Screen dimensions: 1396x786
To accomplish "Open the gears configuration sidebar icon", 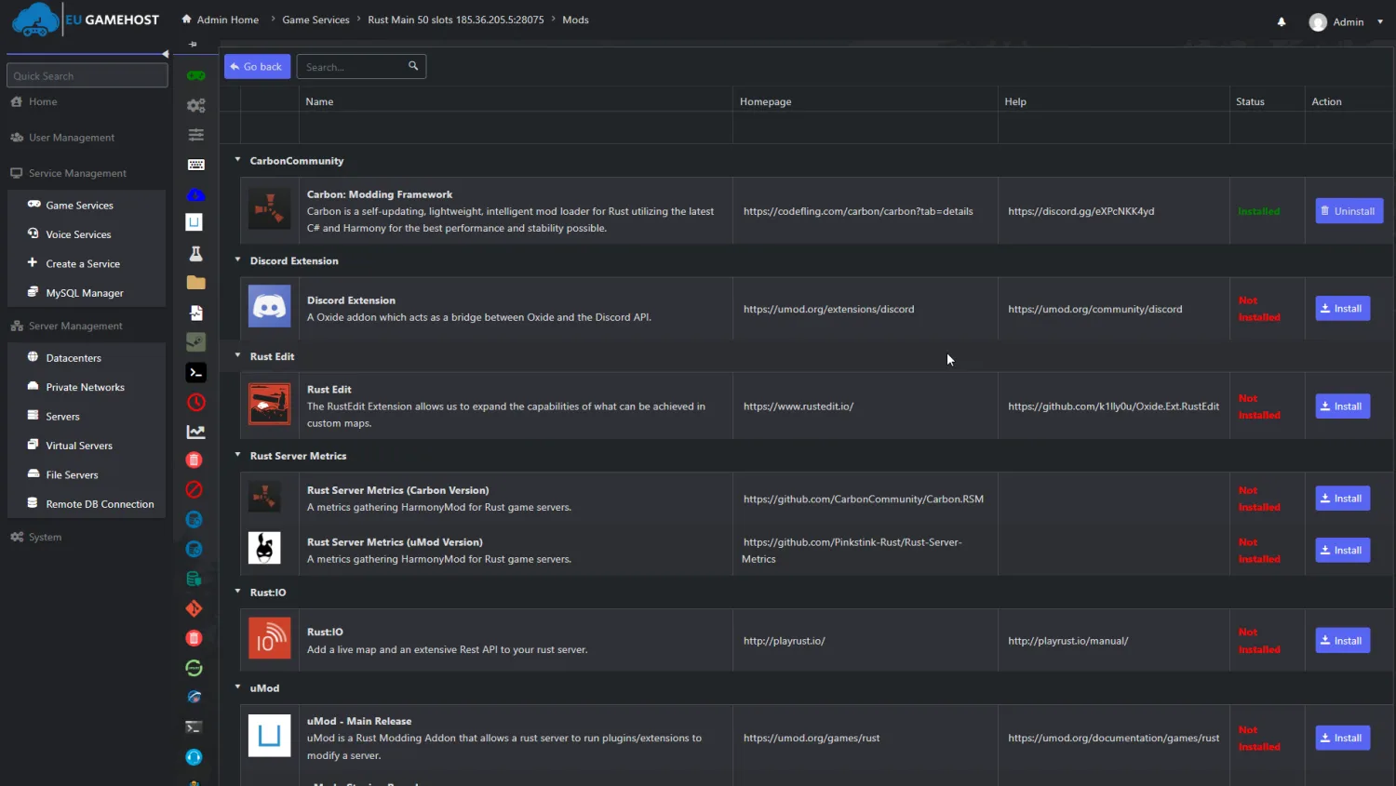I will click(195, 105).
